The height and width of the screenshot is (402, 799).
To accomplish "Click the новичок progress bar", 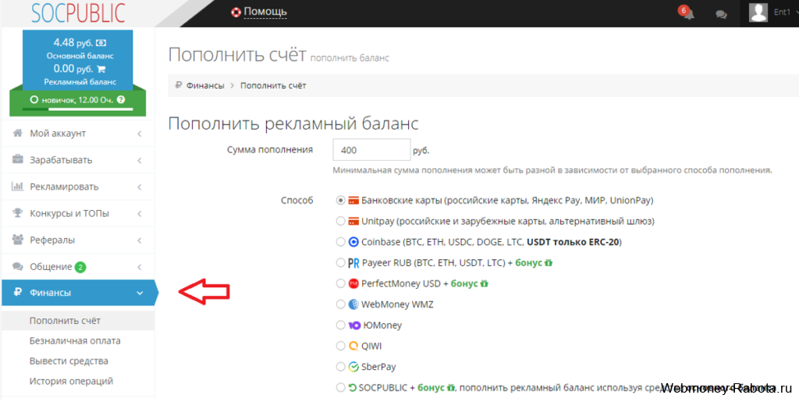I will click(x=77, y=109).
